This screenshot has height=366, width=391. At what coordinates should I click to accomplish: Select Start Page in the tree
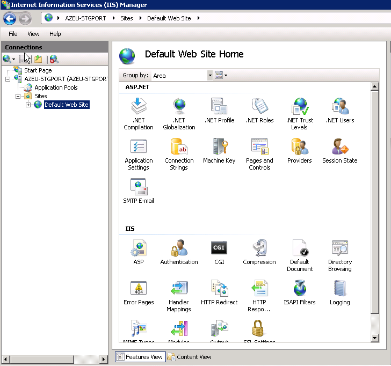(38, 70)
